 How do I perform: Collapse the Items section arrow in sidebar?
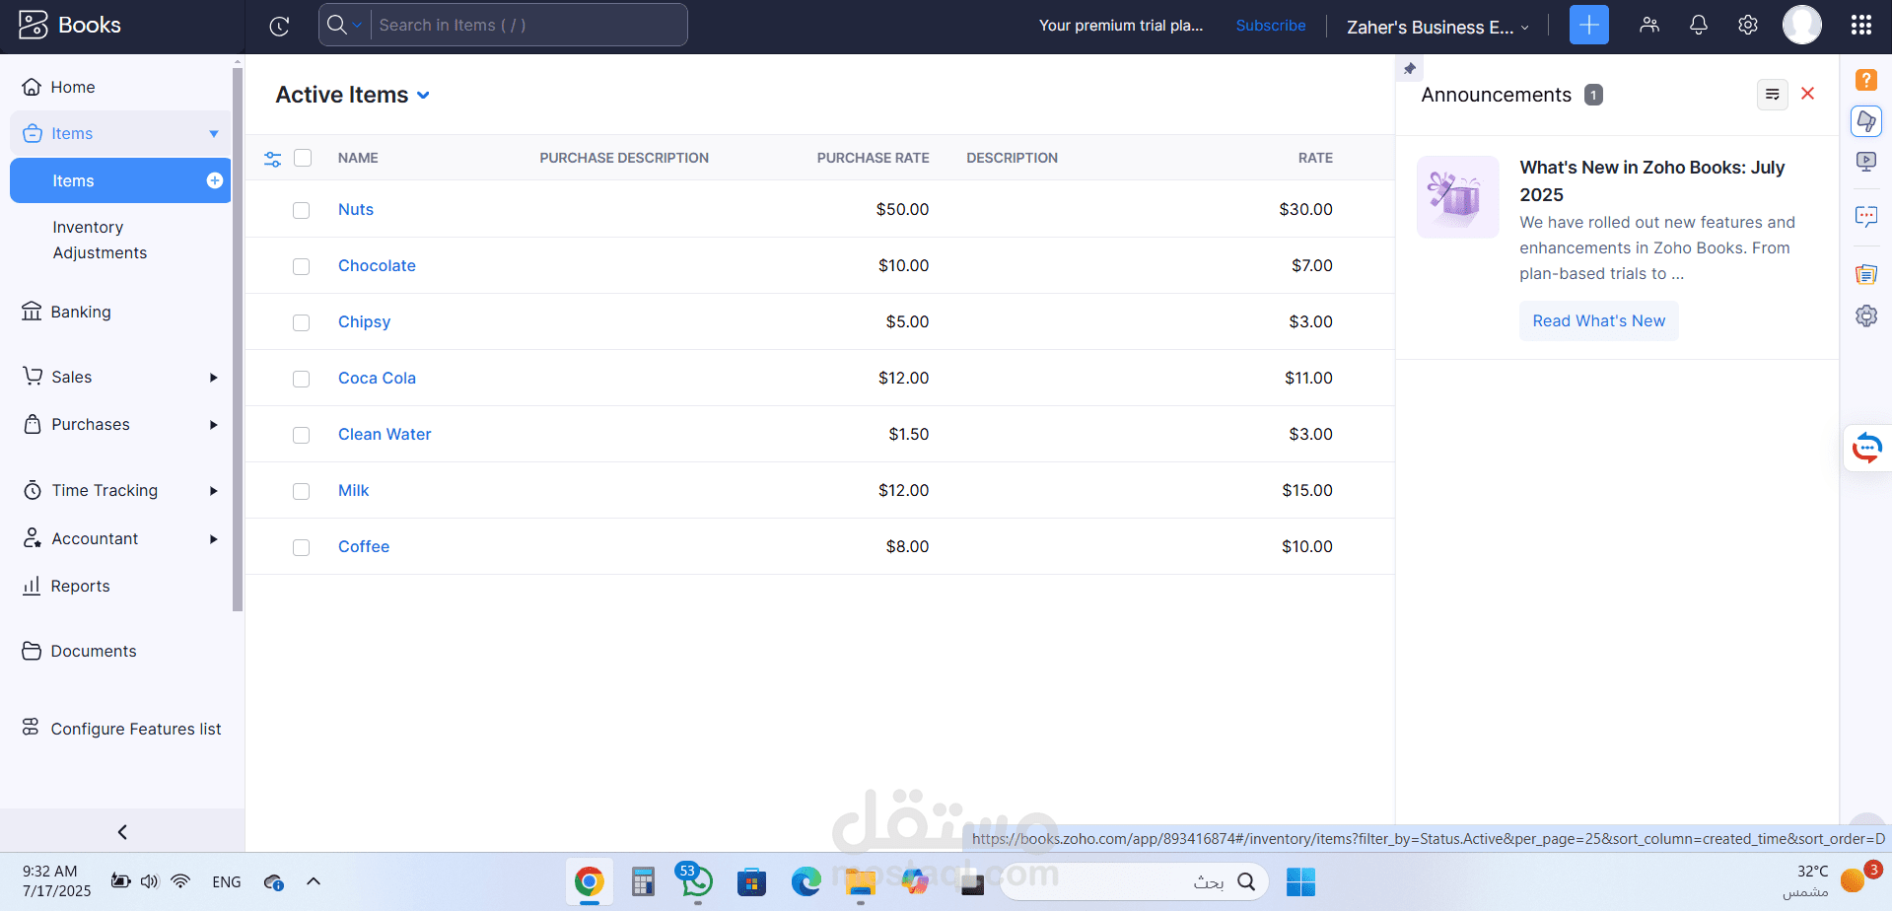pos(214,134)
